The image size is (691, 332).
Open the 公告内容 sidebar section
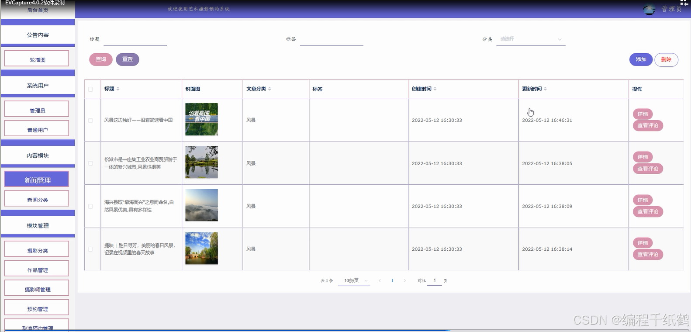click(38, 35)
